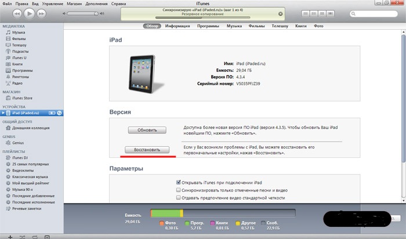Adjust the volume slider
Viewport: 406px width, 239px height.
click(84, 13)
